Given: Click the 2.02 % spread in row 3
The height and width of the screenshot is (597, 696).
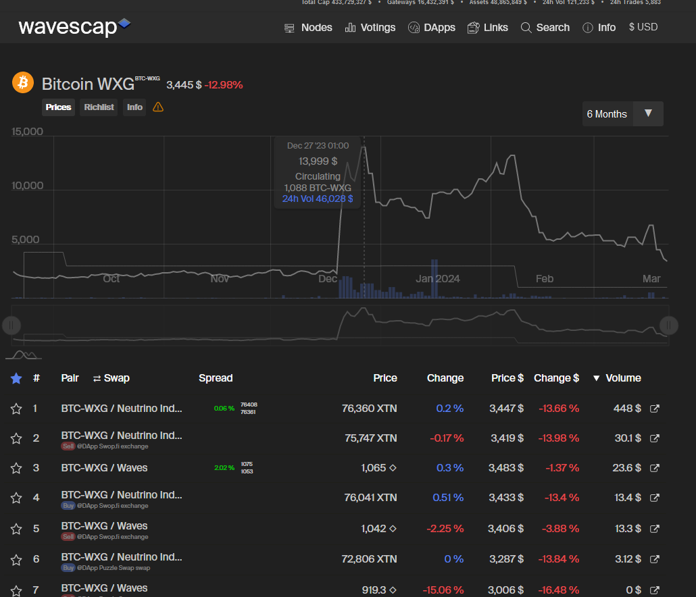Looking at the screenshot, I should point(224,468).
